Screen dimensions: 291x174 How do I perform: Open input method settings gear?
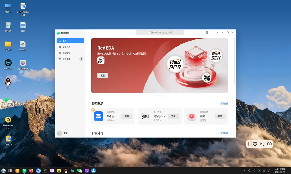click(270, 144)
